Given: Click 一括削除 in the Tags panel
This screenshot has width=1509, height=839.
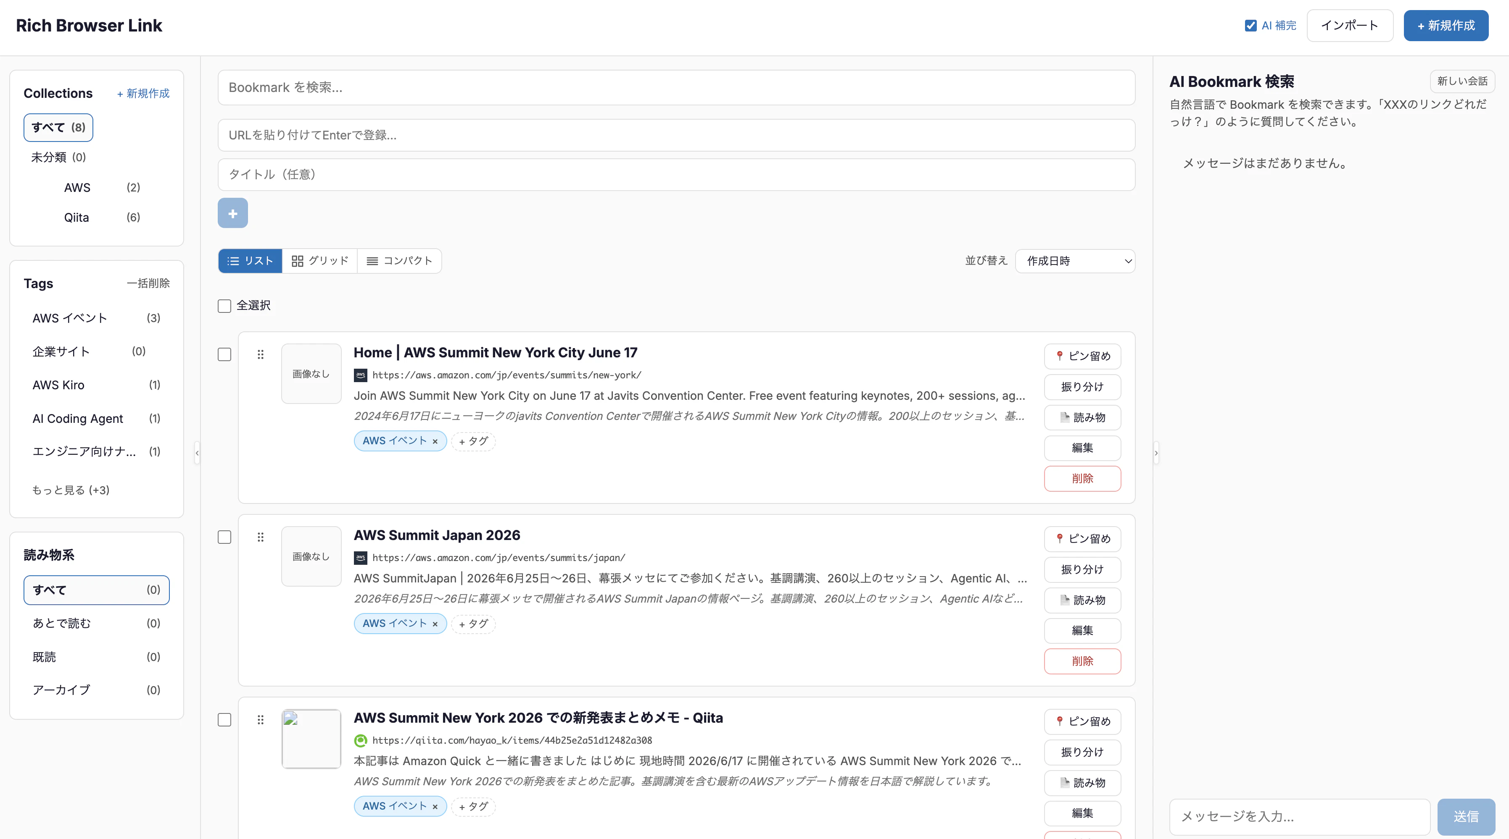Looking at the screenshot, I should (x=148, y=284).
